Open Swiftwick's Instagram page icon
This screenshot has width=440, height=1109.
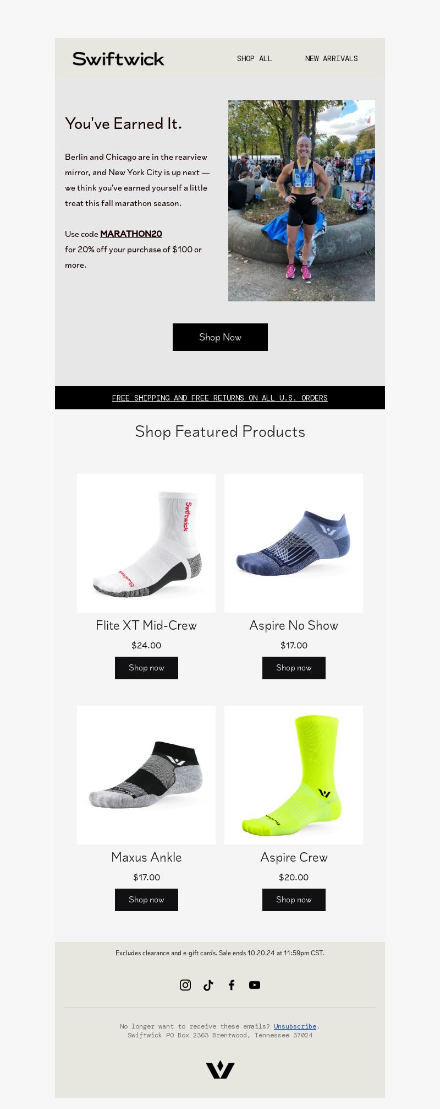185,985
